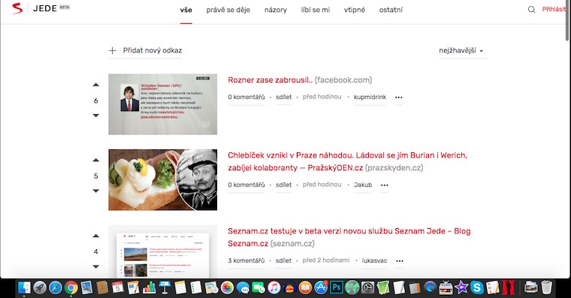
Task: Open kupmidrink user profile
Action: [370, 97]
